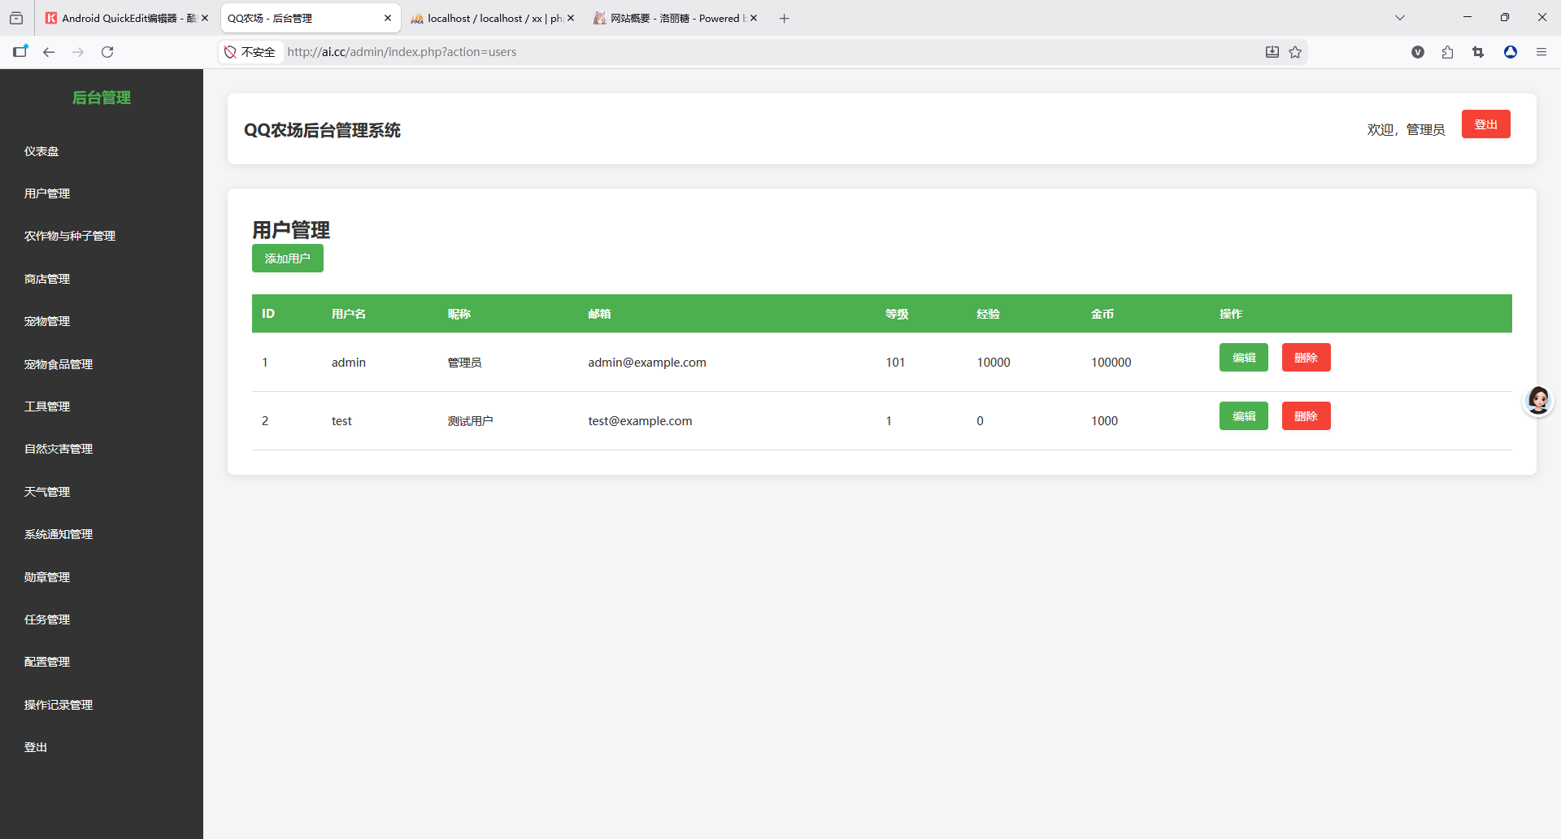Click the floating avatar assistant icon
The image size is (1561, 839).
coord(1537,401)
